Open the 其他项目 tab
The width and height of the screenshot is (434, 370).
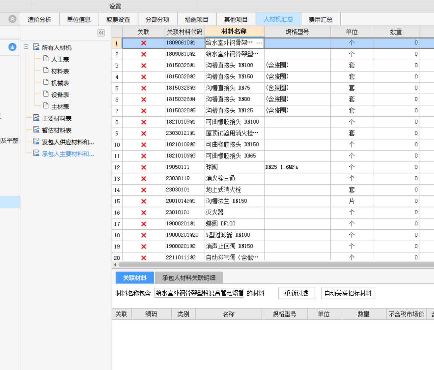(236, 19)
